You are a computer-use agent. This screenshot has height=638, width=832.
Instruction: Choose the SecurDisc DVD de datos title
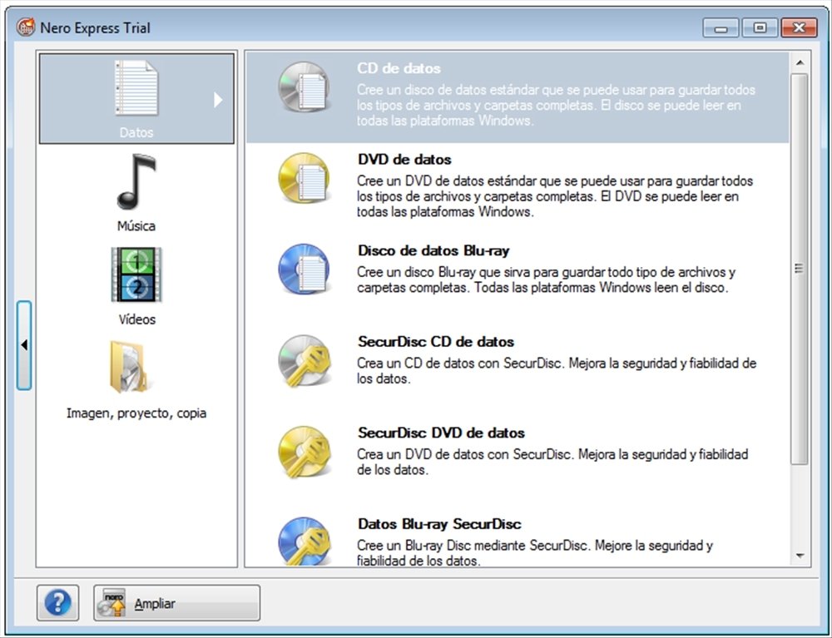[x=441, y=433]
